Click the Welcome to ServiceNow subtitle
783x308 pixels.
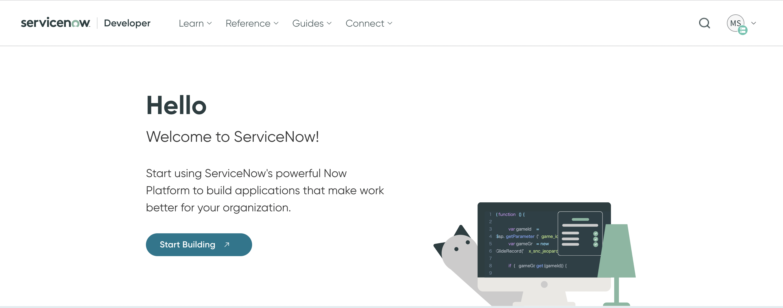tap(233, 137)
